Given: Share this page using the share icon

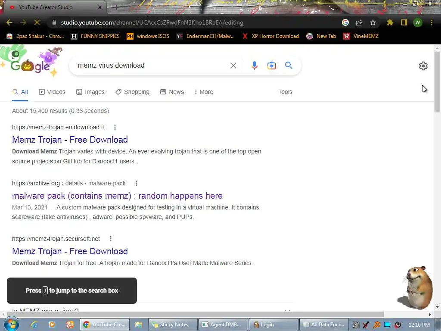Looking at the screenshot, I should click(359, 22).
